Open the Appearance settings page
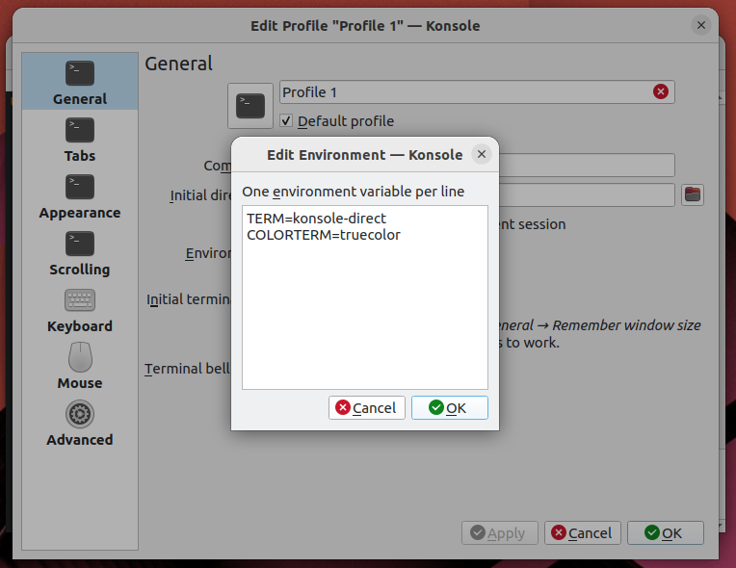The width and height of the screenshot is (736, 568). pos(80,196)
